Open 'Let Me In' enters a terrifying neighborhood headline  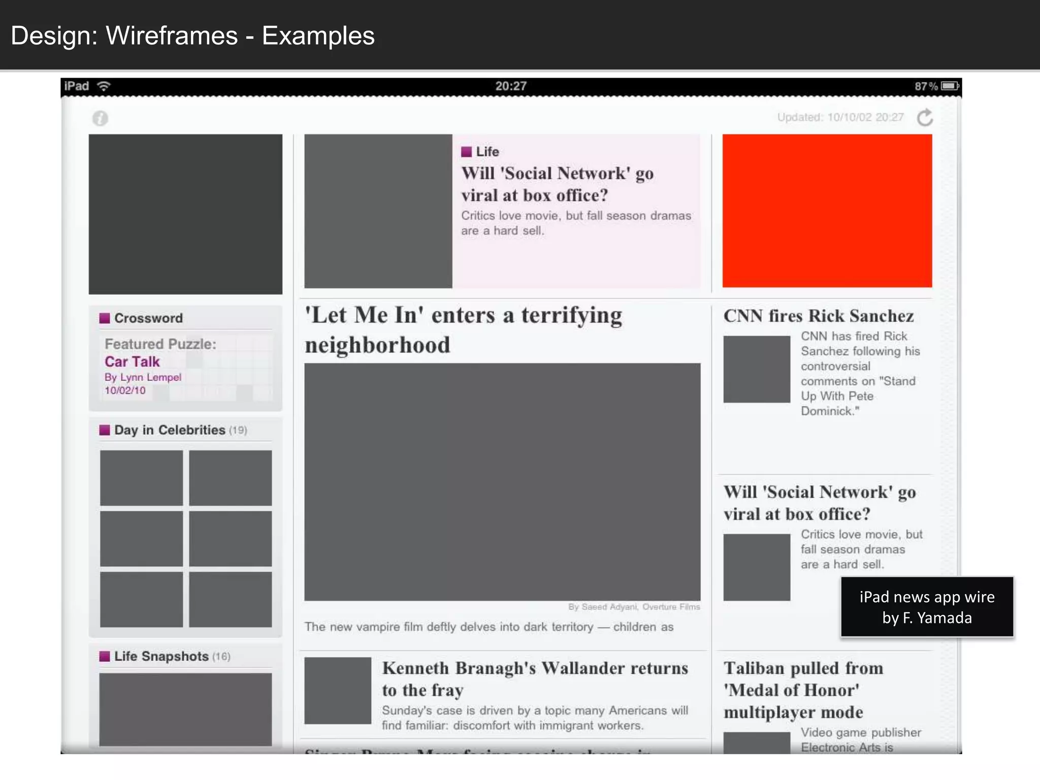pos(463,330)
